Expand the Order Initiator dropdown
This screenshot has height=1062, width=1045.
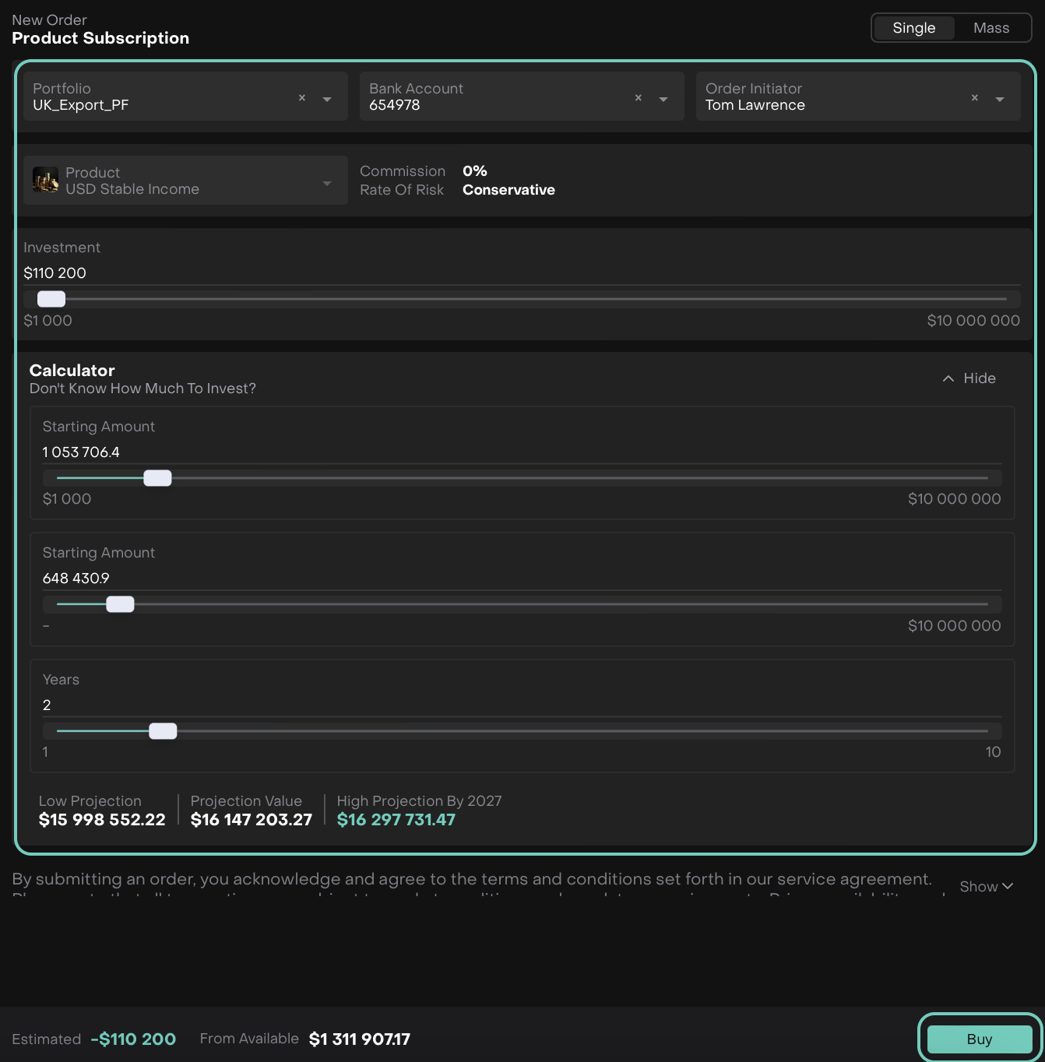[x=1000, y=99]
